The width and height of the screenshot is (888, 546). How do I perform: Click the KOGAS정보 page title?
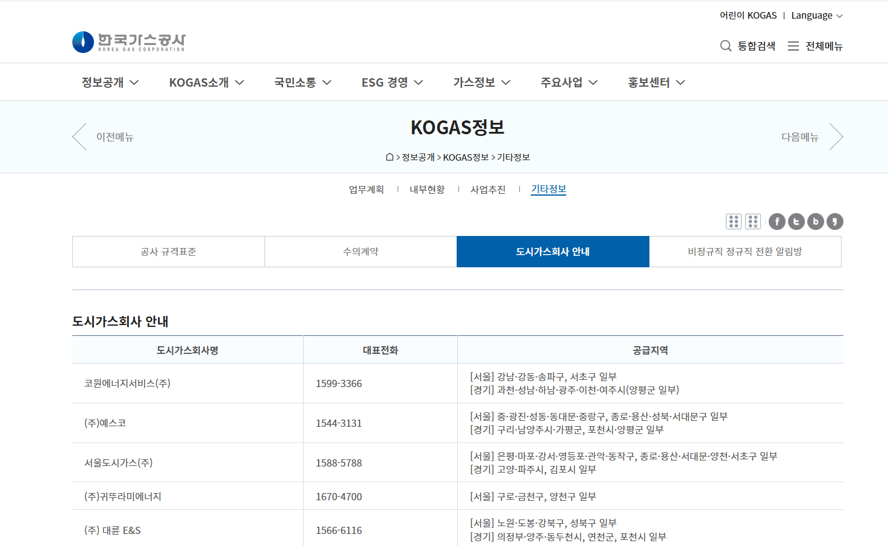[457, 128]
